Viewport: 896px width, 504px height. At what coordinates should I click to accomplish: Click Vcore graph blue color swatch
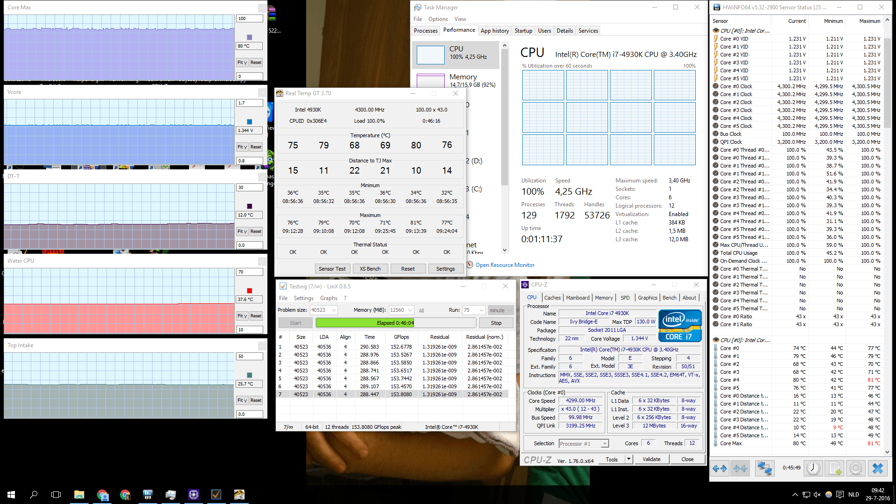249,122
